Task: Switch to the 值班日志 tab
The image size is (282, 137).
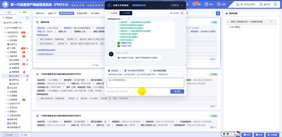Action: point(40,13)
